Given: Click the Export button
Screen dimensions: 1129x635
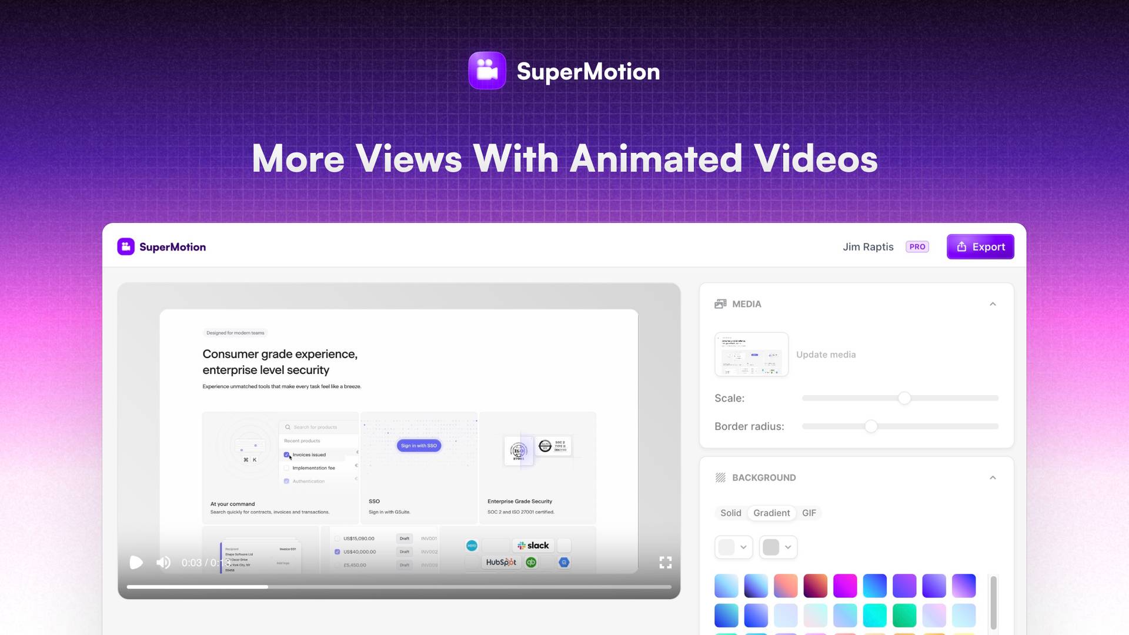Looking at the screenshot, I should coord(980,246).
